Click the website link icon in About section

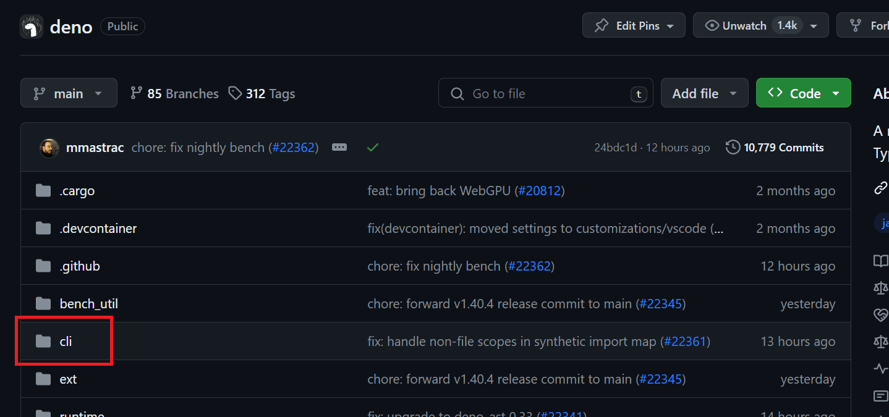(880, 188)
